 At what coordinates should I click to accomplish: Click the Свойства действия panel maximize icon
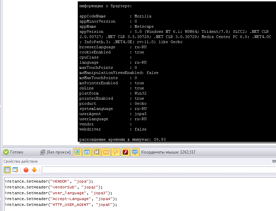coord(274,161)
